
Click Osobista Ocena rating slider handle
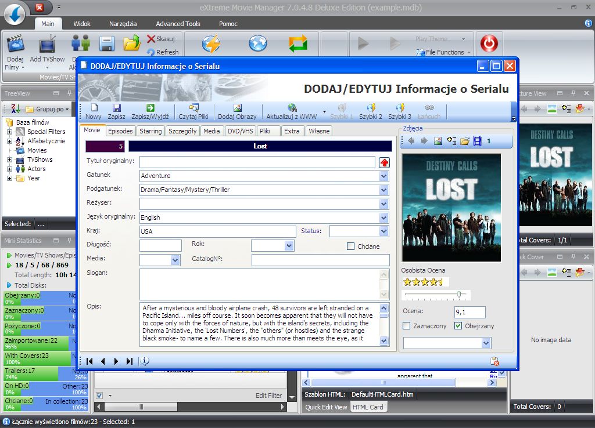click(459, 294)
